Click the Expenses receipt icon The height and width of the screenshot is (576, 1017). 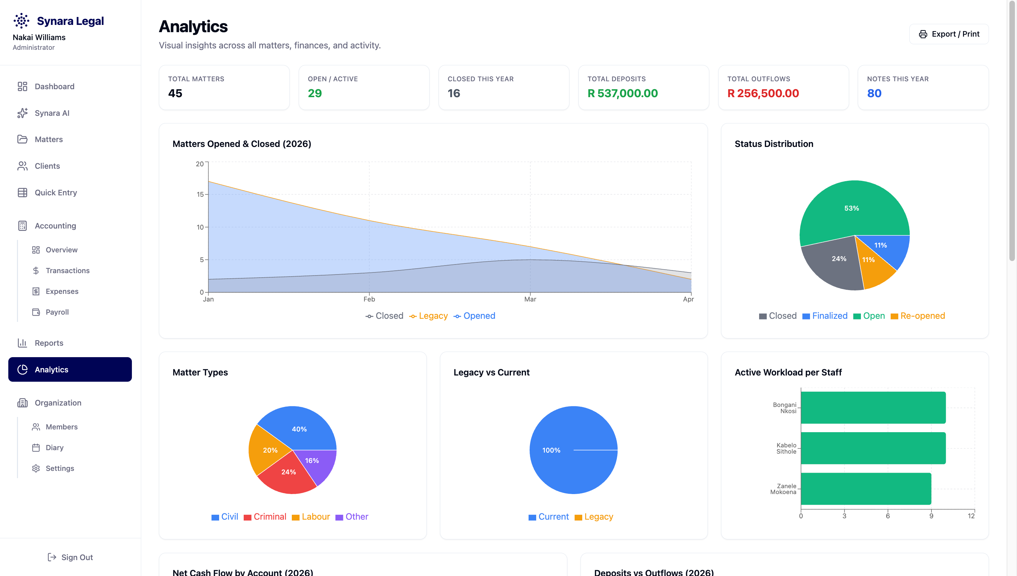36,291
